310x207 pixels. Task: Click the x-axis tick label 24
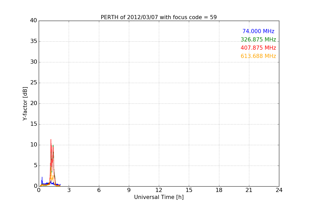[279, 190]
